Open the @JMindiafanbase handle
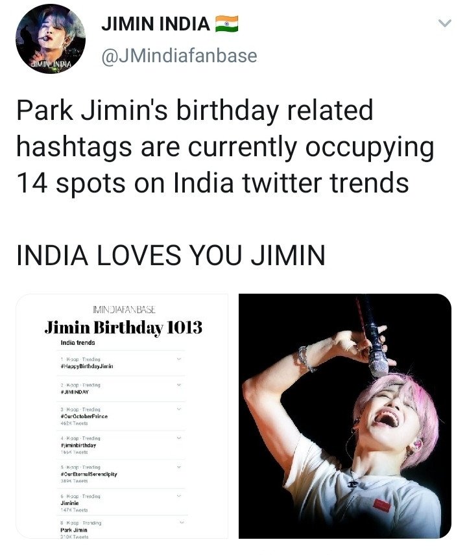The width and height of the screenshot is (467, 555). pyautogui.click(x=179, y=56)
